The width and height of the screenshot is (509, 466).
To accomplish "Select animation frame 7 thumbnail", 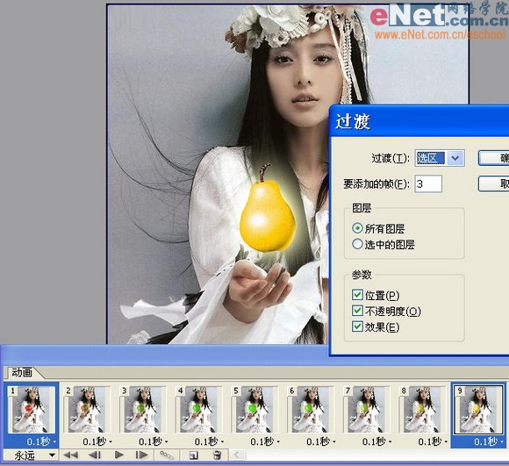I will click(x=366, y=410).
